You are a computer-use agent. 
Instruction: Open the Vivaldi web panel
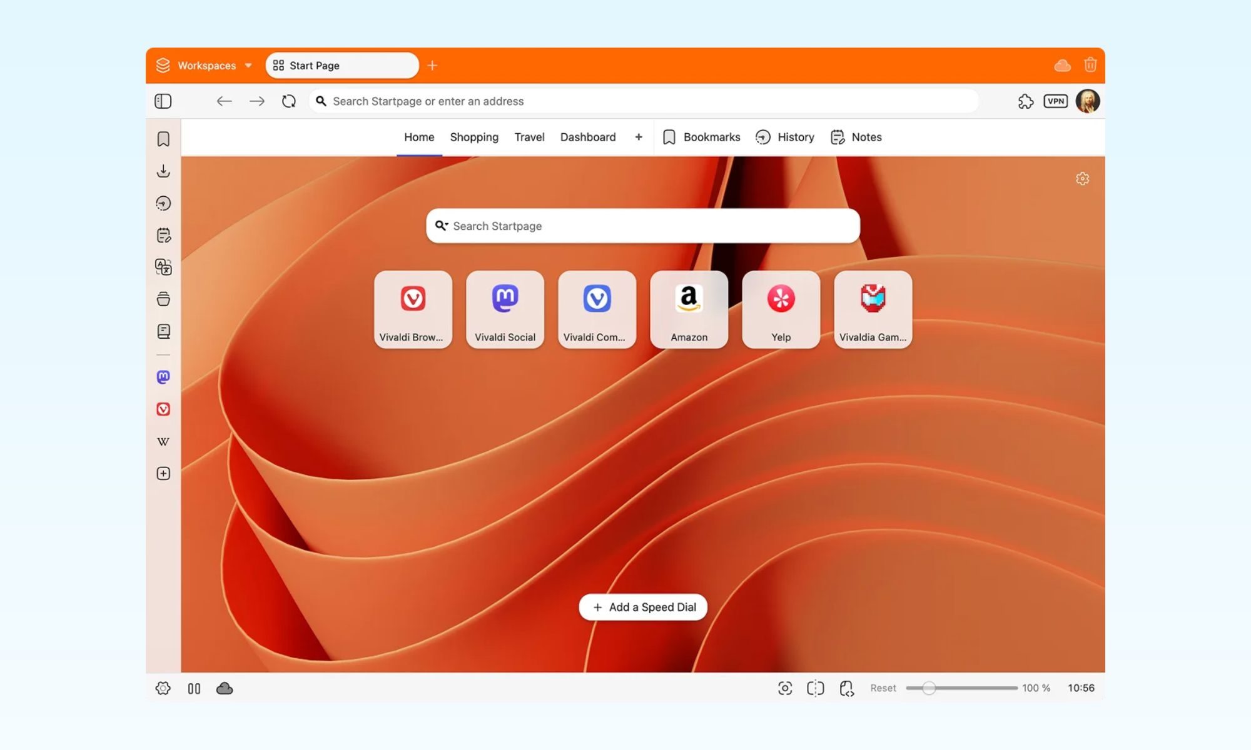coord(163,409)
